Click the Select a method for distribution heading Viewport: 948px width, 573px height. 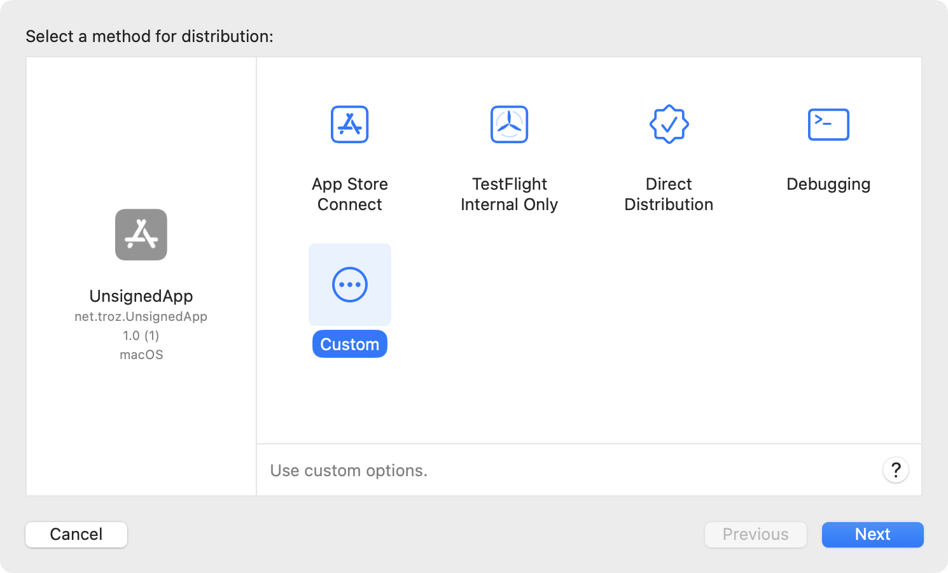click(x=149, y=36)
